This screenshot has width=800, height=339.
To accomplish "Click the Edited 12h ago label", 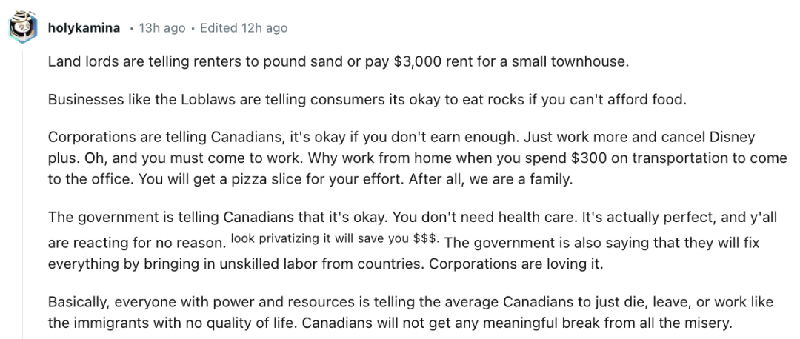I will 244,28.
